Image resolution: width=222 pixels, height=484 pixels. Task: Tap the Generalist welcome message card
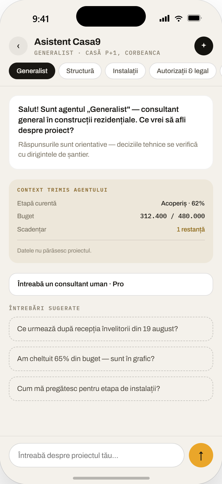click(111, 132)
